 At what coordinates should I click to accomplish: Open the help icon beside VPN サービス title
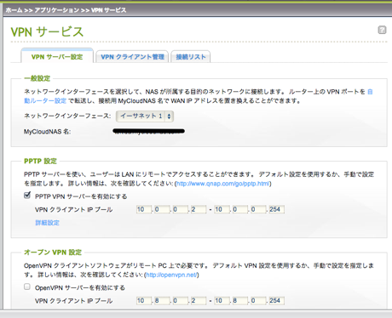pyautogui.click(x=382, y=30)
